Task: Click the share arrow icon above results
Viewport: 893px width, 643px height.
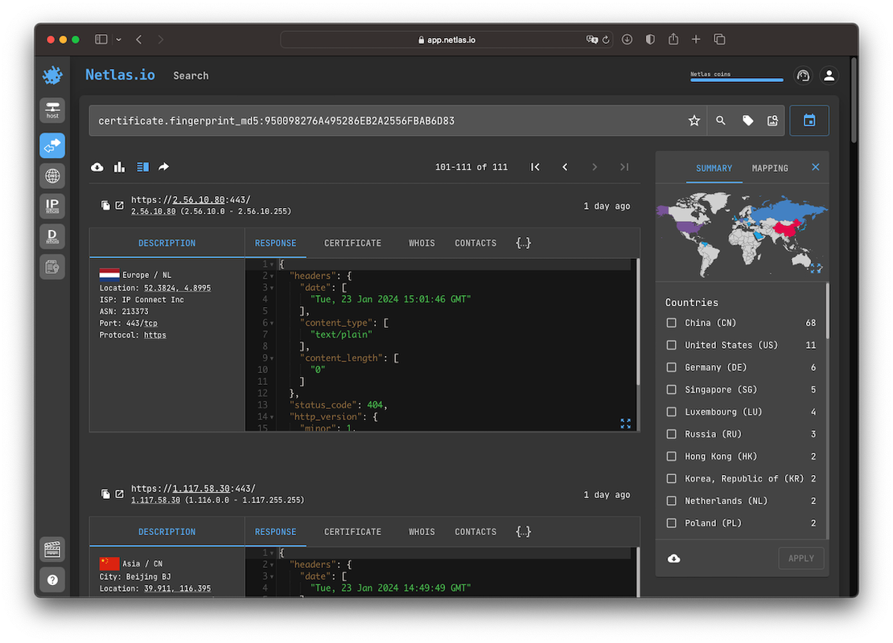Action: click(164, 167)
